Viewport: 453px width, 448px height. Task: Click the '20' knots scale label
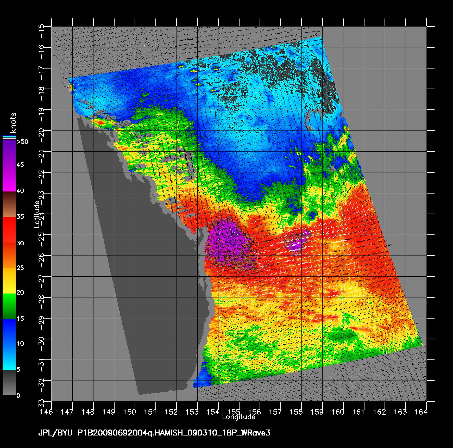tap(20, 293)
